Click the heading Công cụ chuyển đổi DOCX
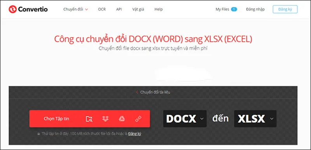Screen dimensions: 311x150 (x=153, y=39)
